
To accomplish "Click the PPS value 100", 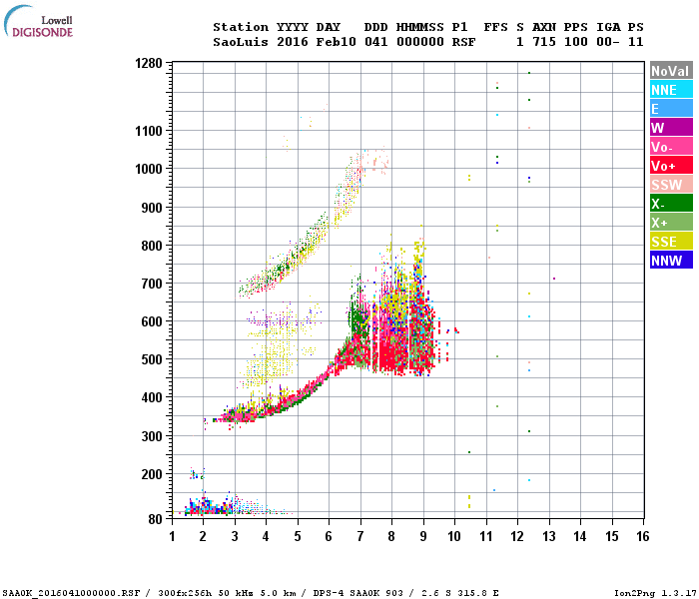I will point(576,42).
